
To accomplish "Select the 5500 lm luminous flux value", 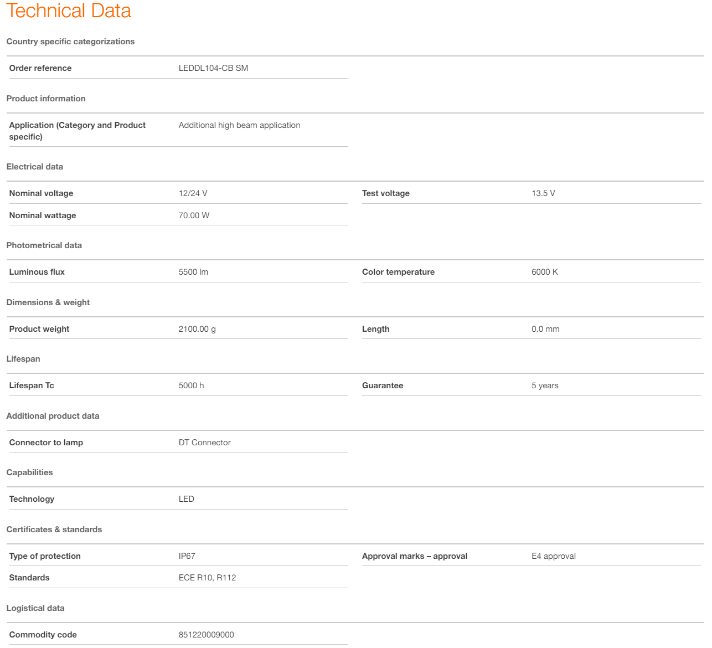I will (x=193, y=272).
